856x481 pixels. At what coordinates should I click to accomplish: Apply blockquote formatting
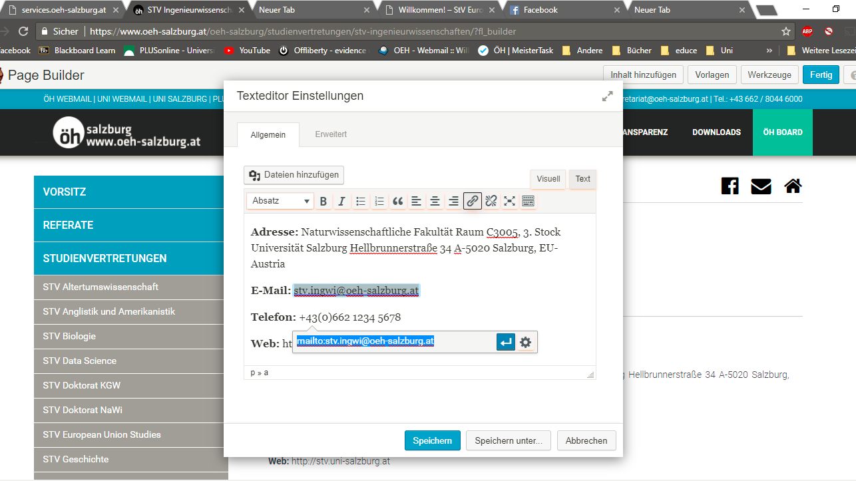click(398, 201)
